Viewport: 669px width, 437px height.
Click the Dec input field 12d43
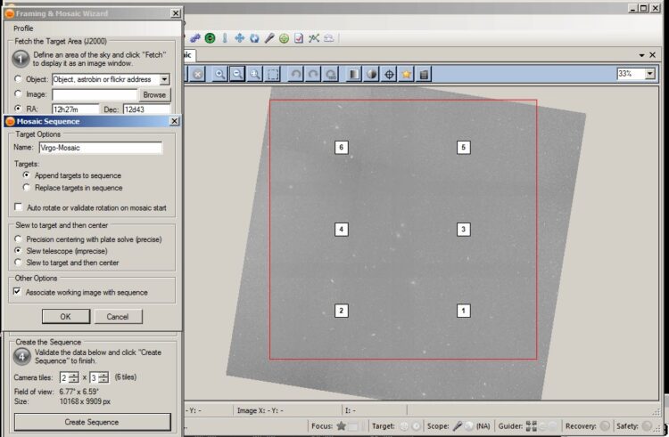146,109
